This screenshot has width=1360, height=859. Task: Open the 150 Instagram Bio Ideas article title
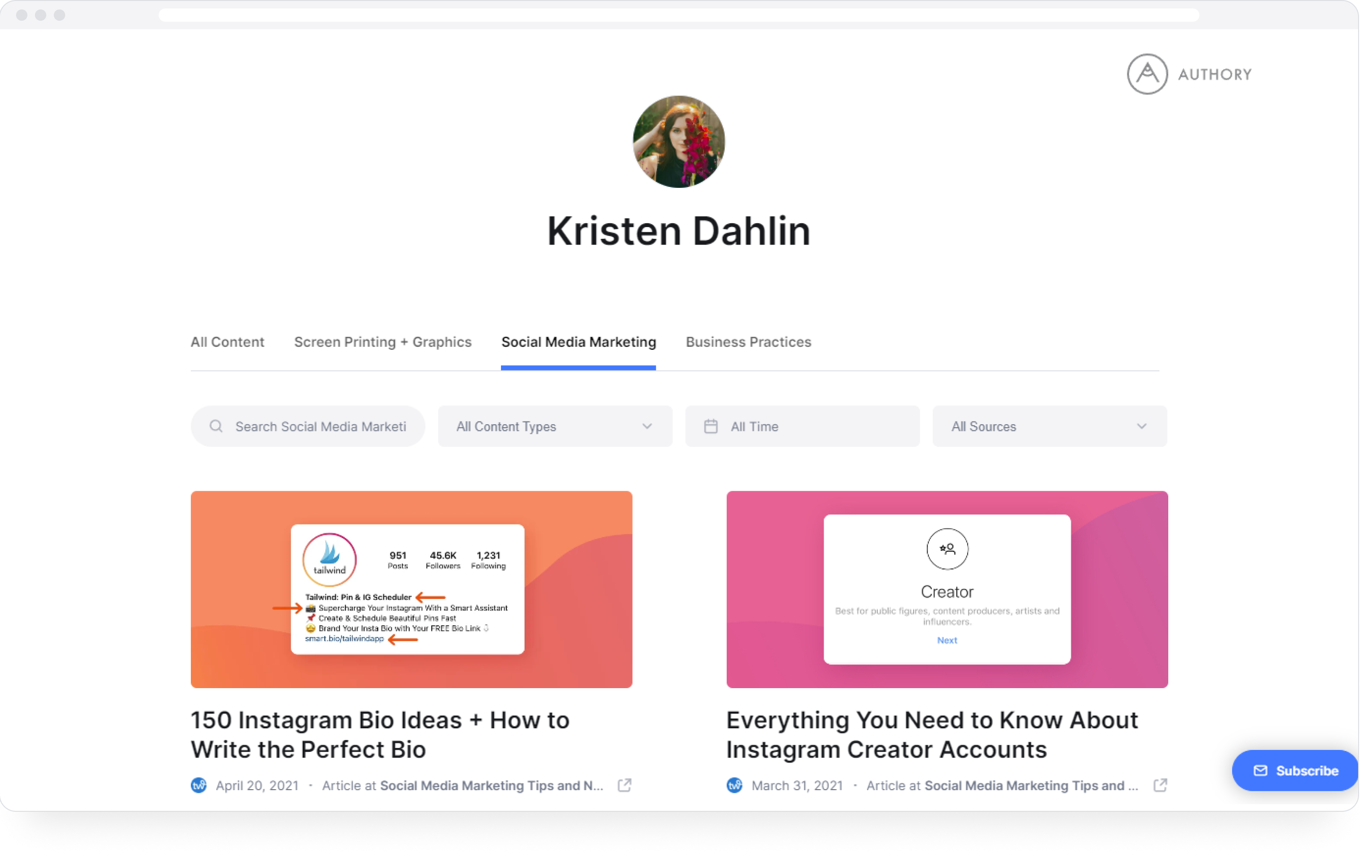click(x=380, y=734)
